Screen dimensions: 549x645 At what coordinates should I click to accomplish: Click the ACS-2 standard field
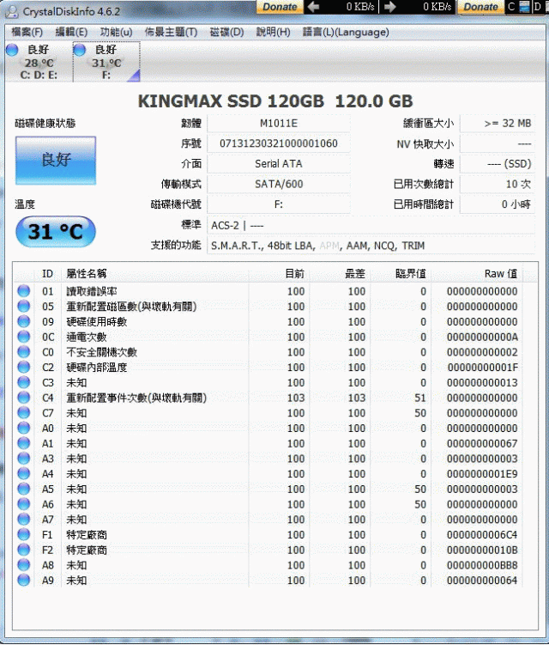(371, 225)
